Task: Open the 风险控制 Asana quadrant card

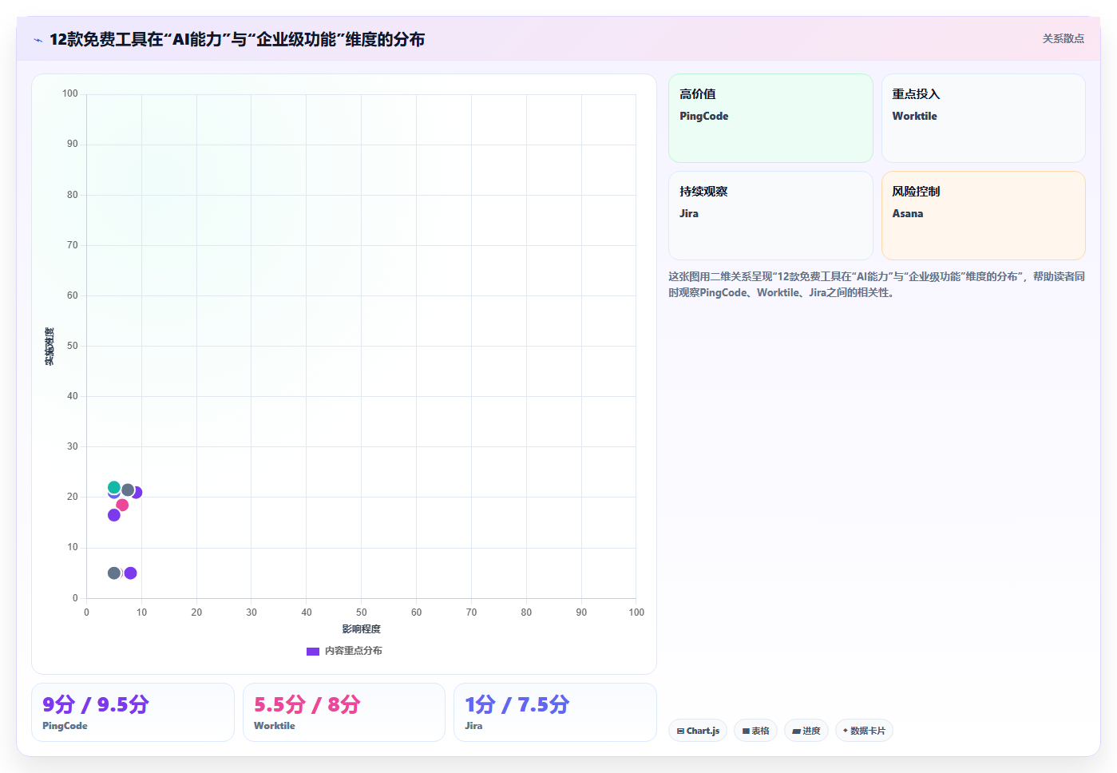Action: tap(984, 216)
